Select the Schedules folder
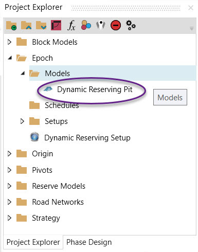Image resolution: width=198 pixels, height=252 pixels. click(x=62, y=105)
